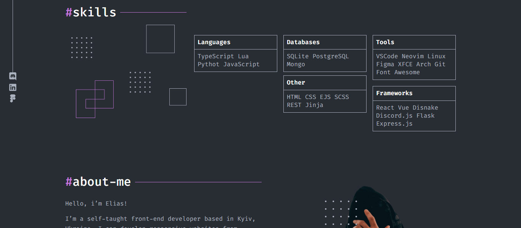
Task: Click the React Vue Disnake text line
Action: click(x=407, y=108)
